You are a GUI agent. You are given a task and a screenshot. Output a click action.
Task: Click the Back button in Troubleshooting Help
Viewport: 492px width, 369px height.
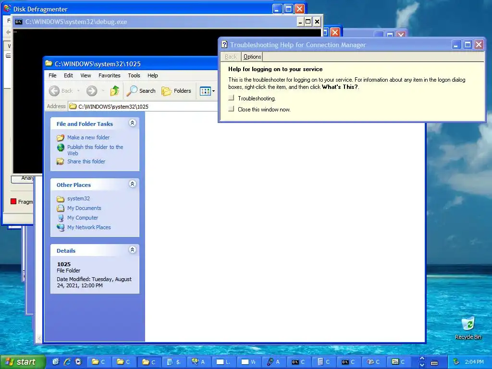tap(231, 57)
